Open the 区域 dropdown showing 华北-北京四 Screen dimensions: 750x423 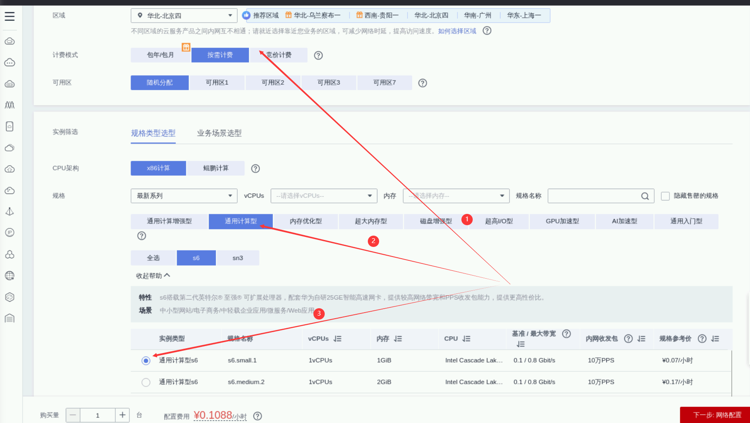pyautogui.click(x=184, y=16)
